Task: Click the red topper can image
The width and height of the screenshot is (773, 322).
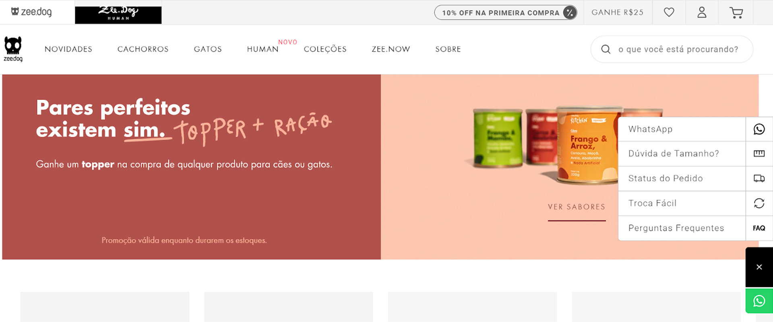Action: pos(542,137)
